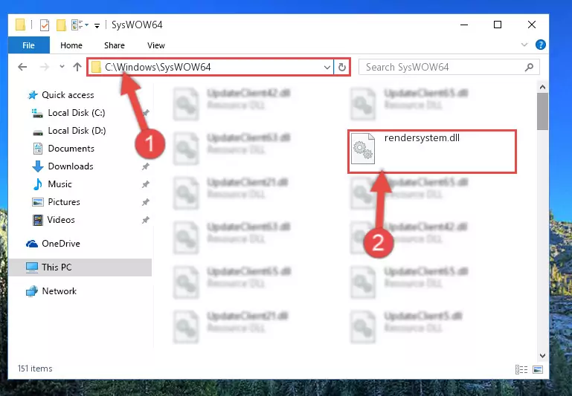The image size is (572, 396).
Task: Expand the address bar history dropdown
Action: coord(327,67)
